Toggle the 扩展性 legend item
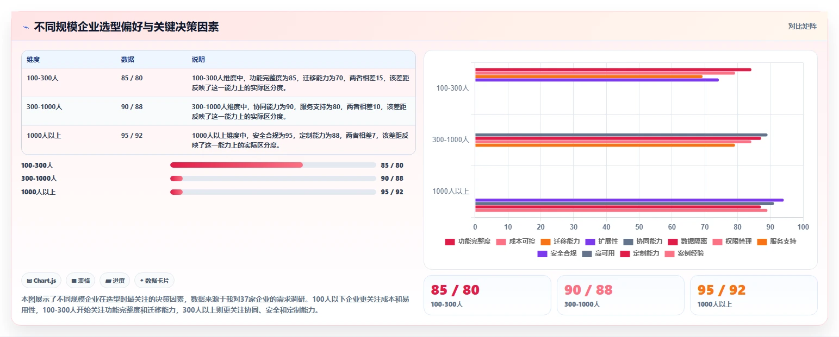839x337 pixels. coord(601,241)
